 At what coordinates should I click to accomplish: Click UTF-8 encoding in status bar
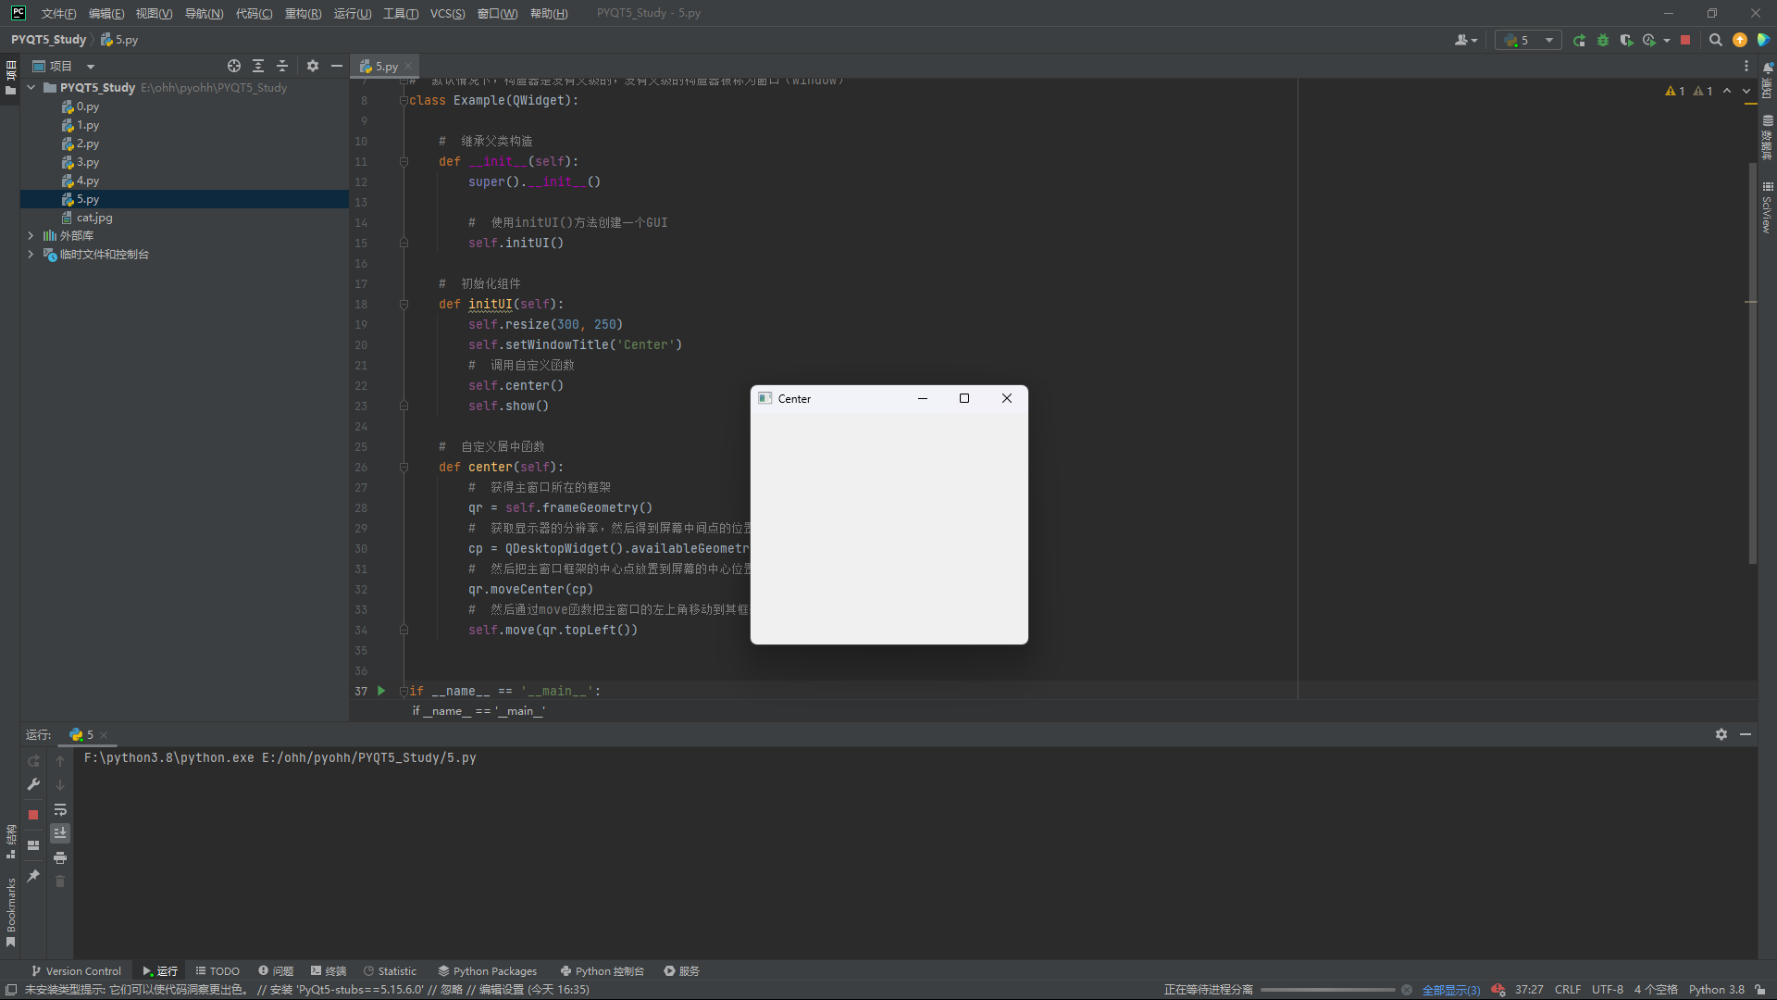coord(1607,990)
